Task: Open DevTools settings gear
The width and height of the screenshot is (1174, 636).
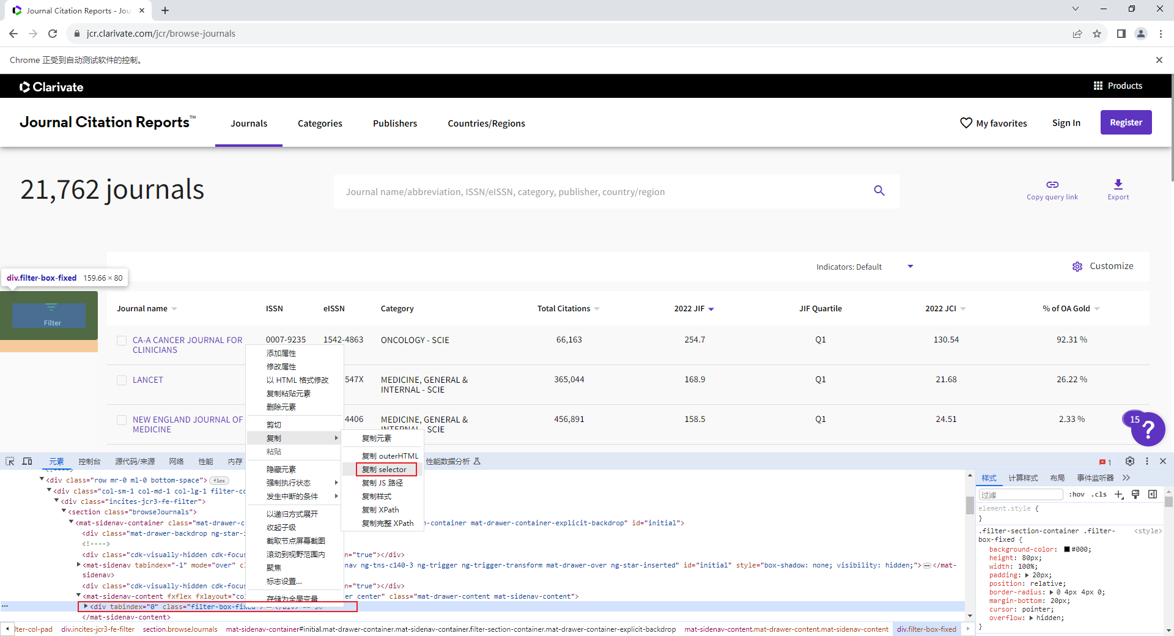Action: [x=1130, y=461]
